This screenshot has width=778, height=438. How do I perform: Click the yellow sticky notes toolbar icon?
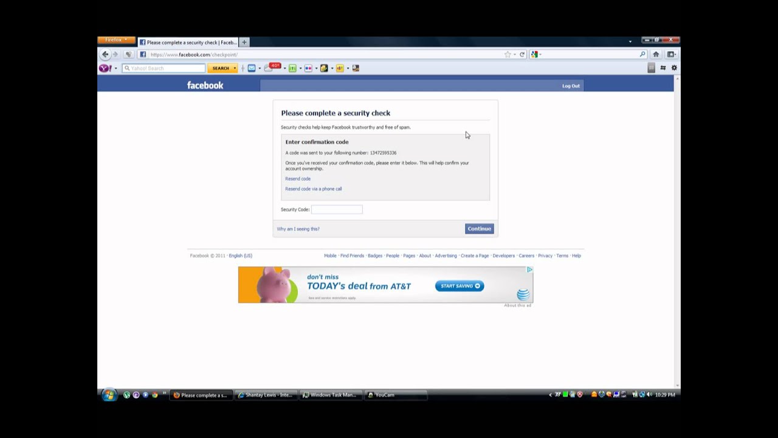[324, 68]
